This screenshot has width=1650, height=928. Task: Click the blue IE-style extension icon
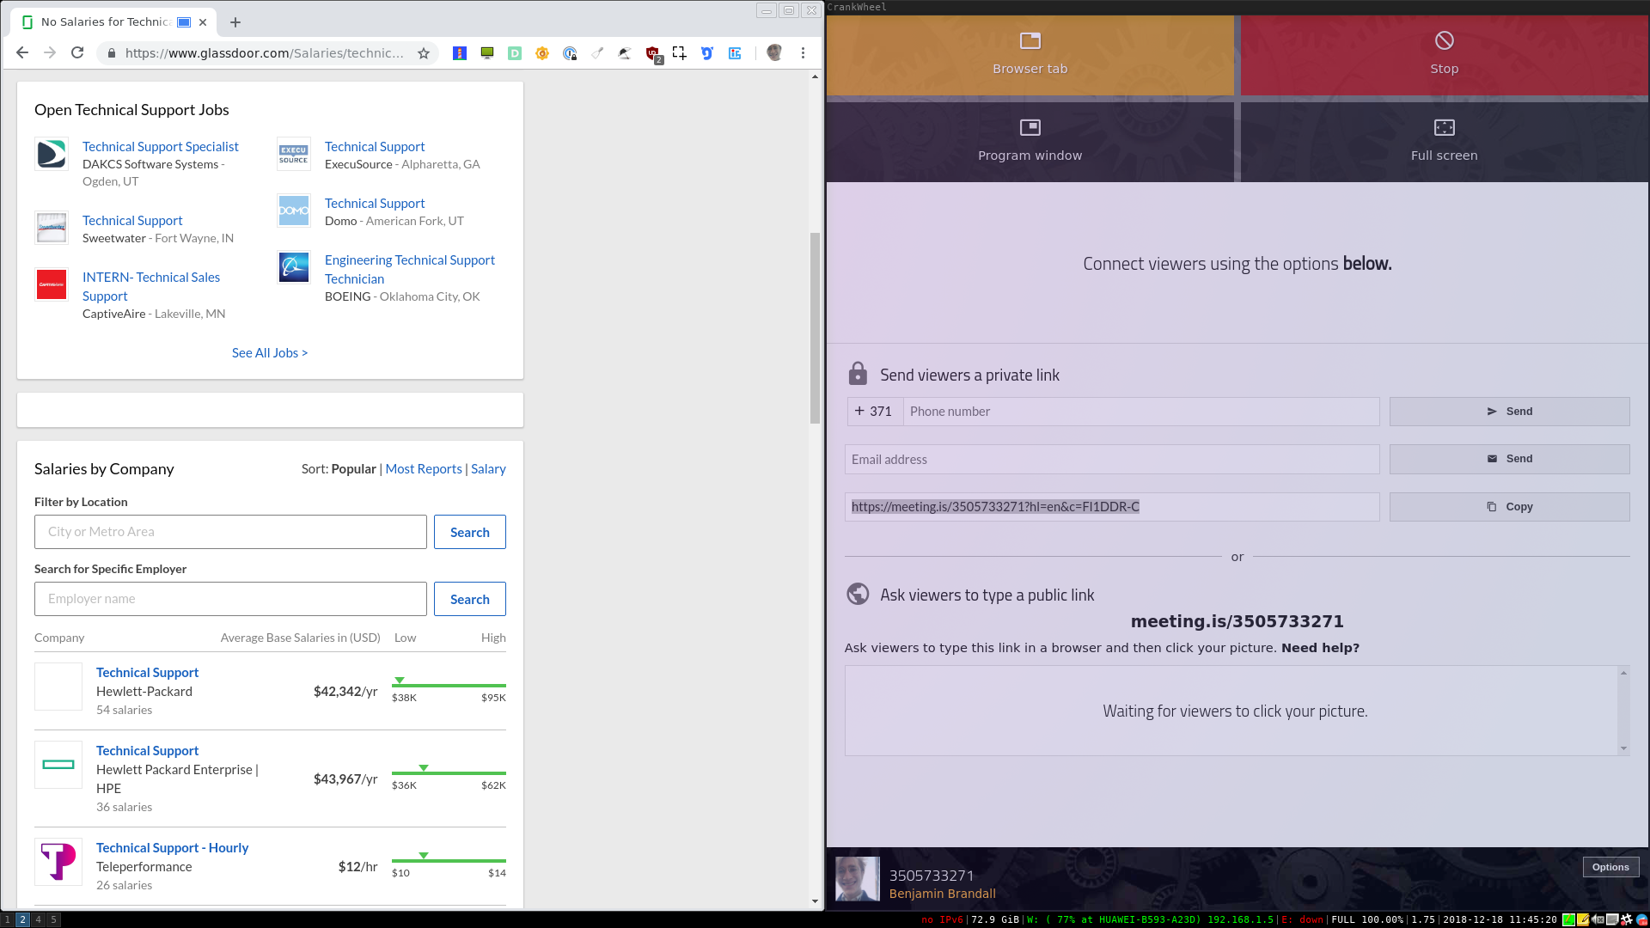tap(735, 53)
